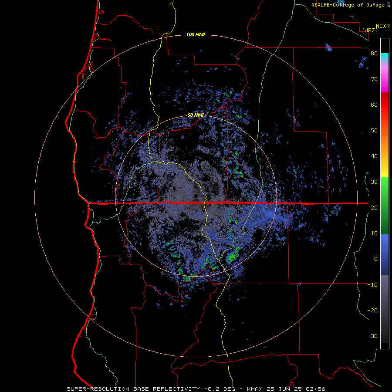Click the SUPER-RESOLUTION BASE REFLECTIVITY title text

click(x=133, y=389)
